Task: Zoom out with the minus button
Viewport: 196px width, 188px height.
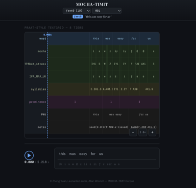Action: [x=133, y=132]
